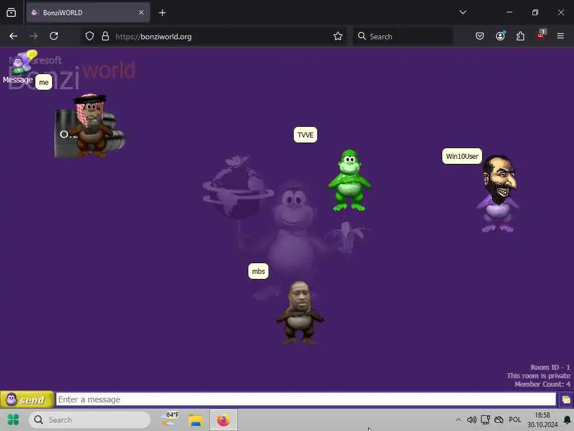This screenshot has width=574, height=431.
Task: Click the 'me' name tag
Action: click(x=44, y=82)
